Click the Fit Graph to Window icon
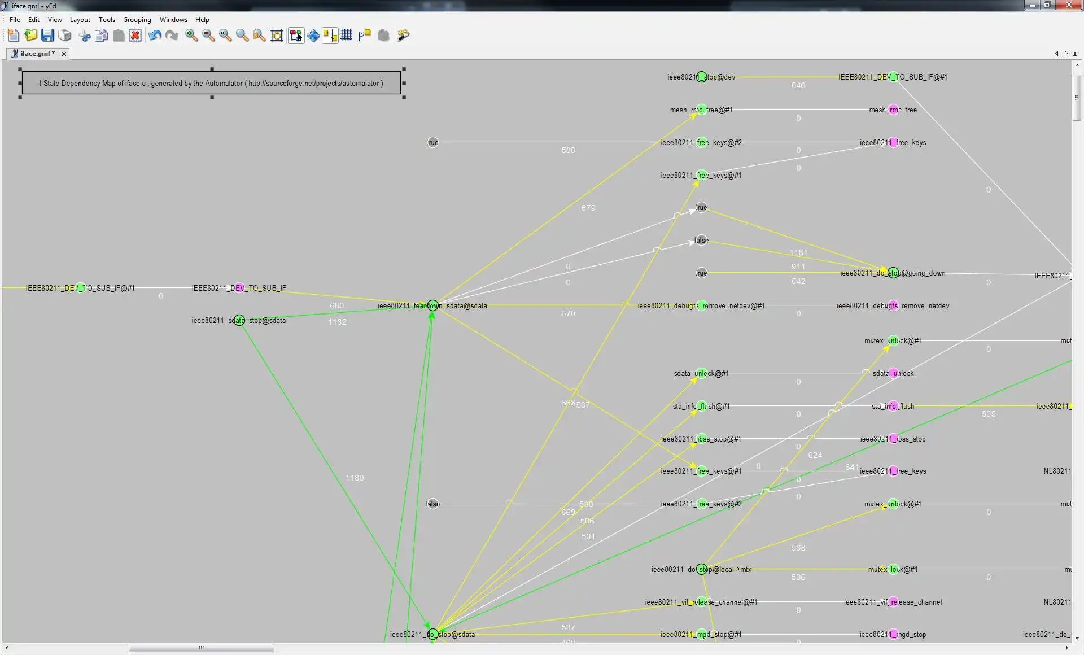The height and width of the screenshot is (655, 1084). coord(277,35)
